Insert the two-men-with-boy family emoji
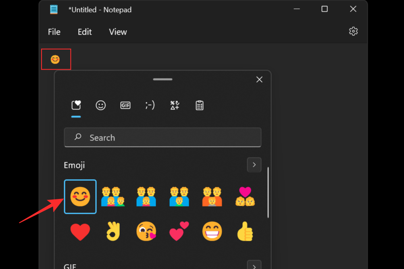 coord(179,197)
